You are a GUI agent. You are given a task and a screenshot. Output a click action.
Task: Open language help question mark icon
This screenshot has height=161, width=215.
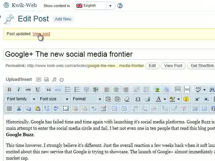[x=120, y=6]
